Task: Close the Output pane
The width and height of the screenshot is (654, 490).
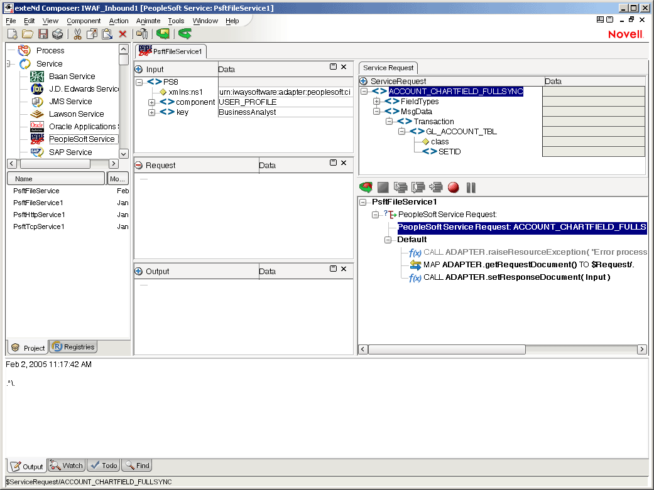Action: (x=344, y=269)
